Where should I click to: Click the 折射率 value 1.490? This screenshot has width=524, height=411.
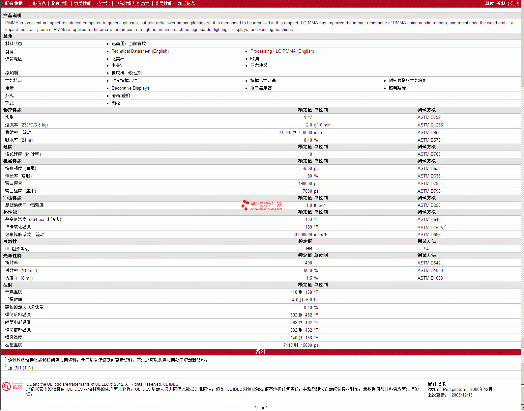pos(307,263)
